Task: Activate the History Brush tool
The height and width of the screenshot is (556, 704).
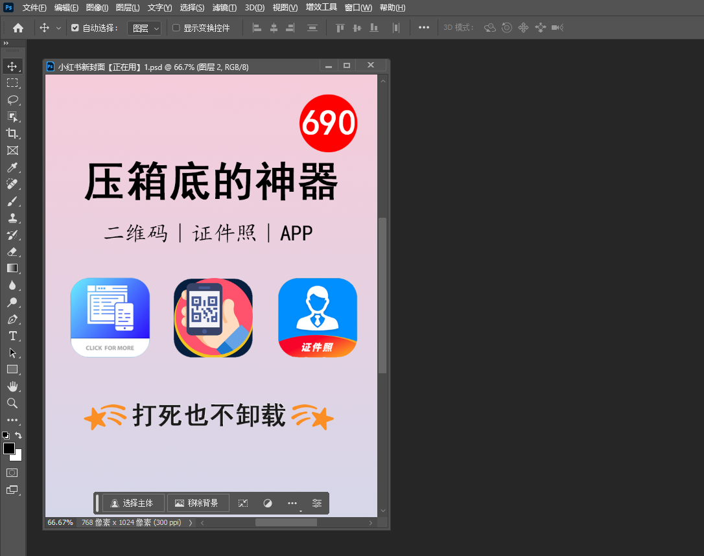Action: tap(12, 235)
